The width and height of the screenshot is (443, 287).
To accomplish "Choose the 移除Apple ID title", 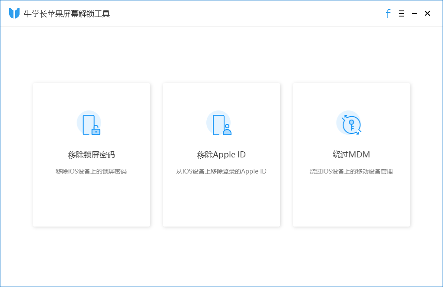I will [221, 155].
